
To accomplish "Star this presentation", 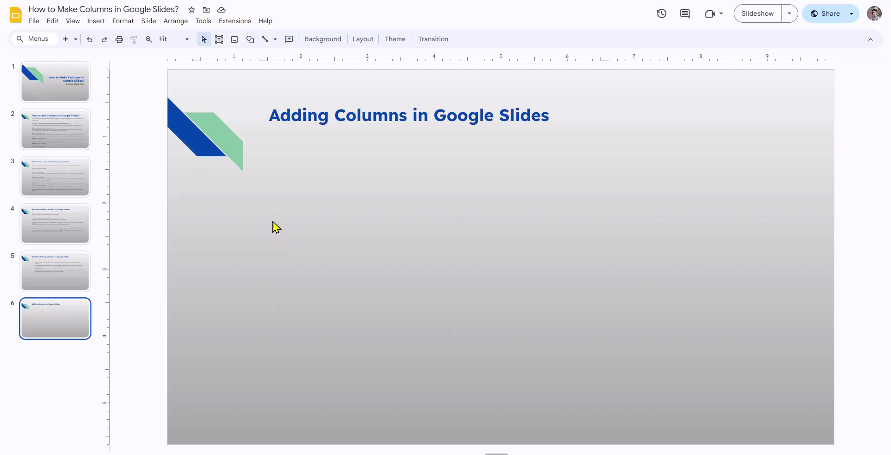I will [x=191, y=9].
